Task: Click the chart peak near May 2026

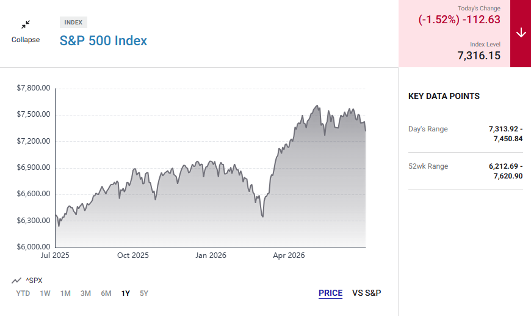Action: [317, 106]
